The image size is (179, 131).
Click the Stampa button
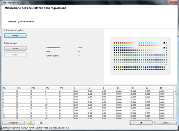click(x=15, y=36)
